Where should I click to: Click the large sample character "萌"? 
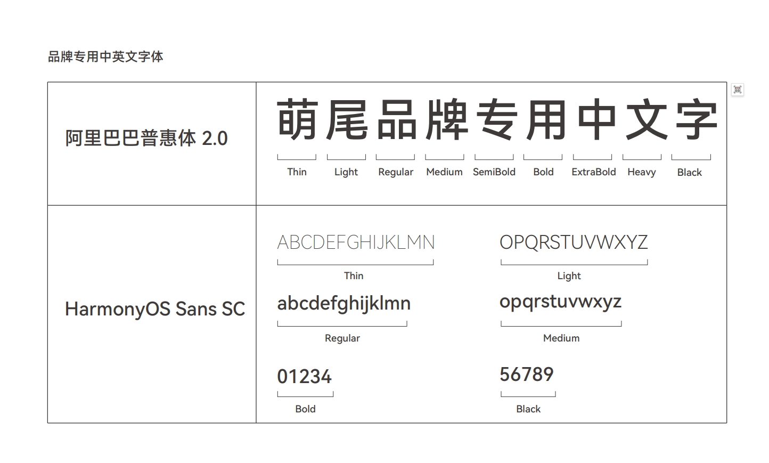pos(298,119)
